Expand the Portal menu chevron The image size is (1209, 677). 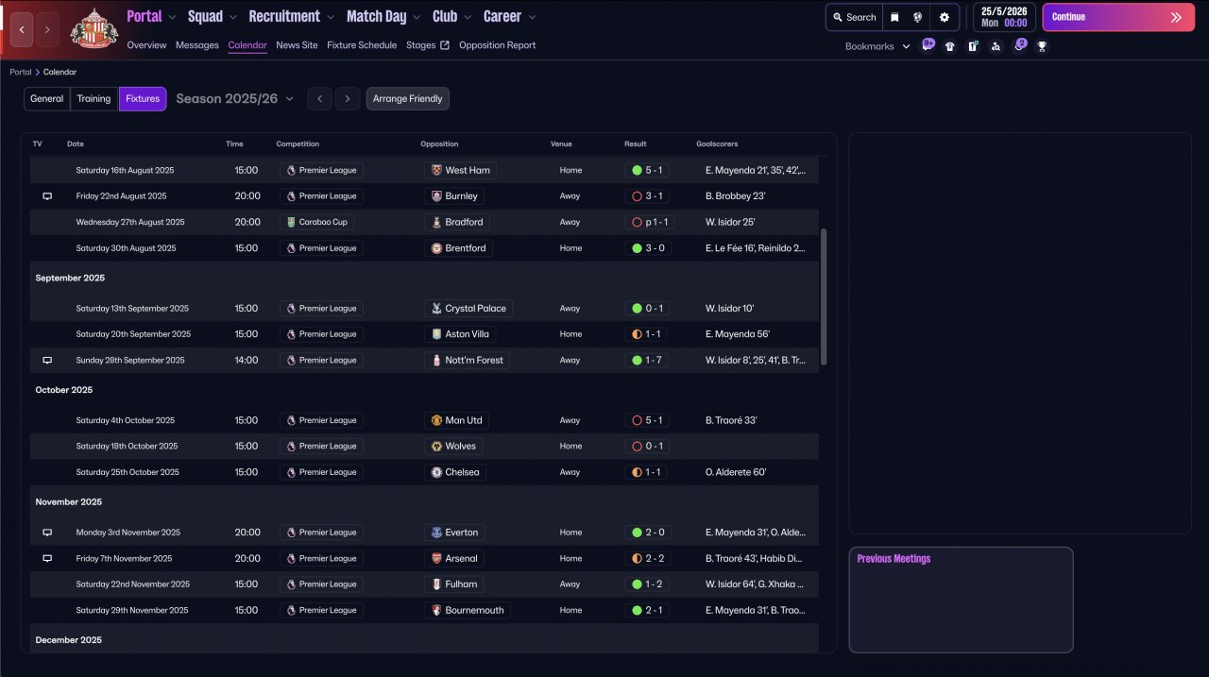tap(170, 17)
